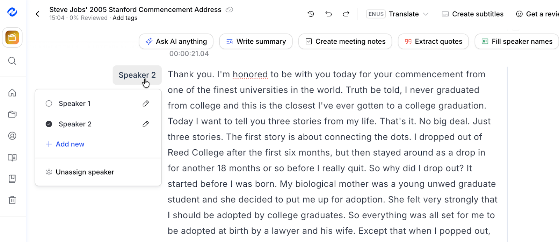559x242 pixels.
Task: Open the folders icon in the sidebar
Action: (12, 114)
